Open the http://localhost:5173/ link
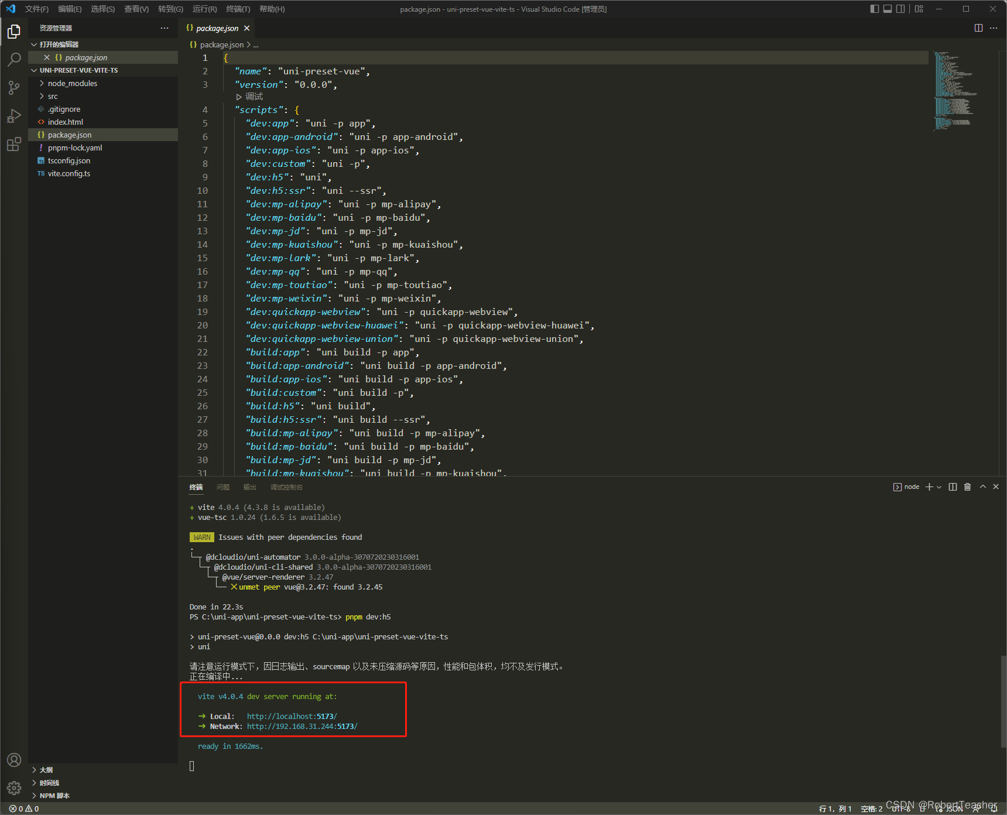Viewport: 1007px width, 815px height. point(292,717)
